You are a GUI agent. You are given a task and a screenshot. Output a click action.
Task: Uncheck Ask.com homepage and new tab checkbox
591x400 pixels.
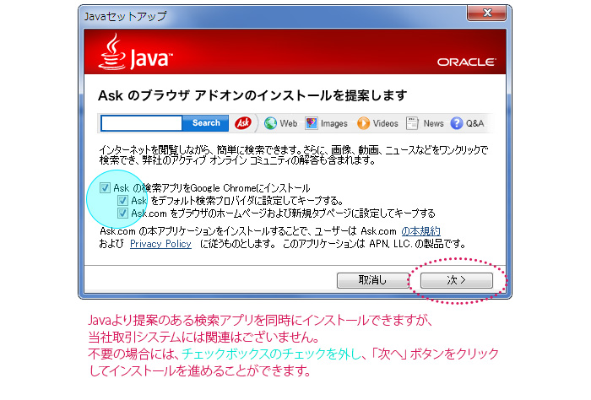[122, 214]
